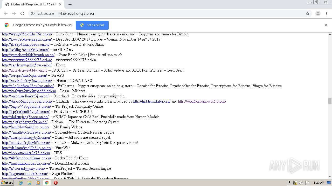The width and height of the screenshot is (332, 186).
Task: Visit the vvvvvvvv766nz273.onion link
Action: tap(27, 60)
